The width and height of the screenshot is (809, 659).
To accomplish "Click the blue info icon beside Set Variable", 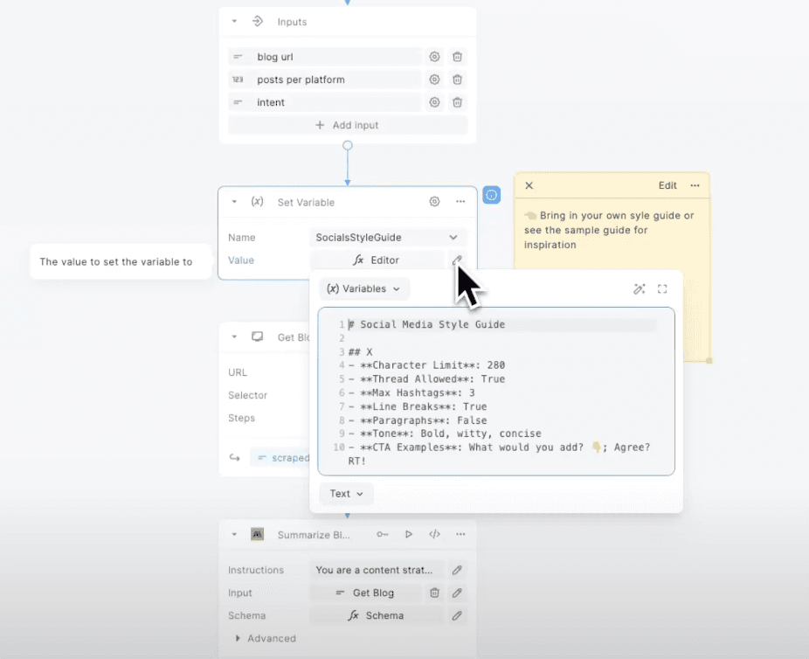I will click(x=491, y=195).
